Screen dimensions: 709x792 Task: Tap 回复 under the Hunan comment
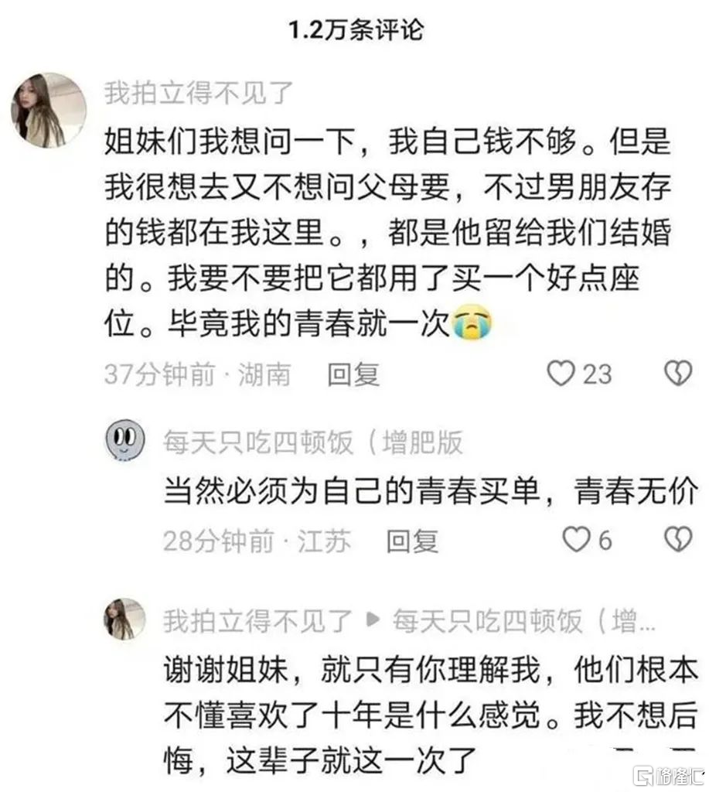click(353, 374)
